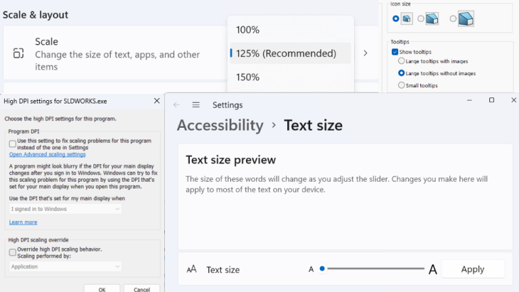Choose Small tooltips option
The width and height of the screenshot is (519, 292).
(x=401, y=85)
